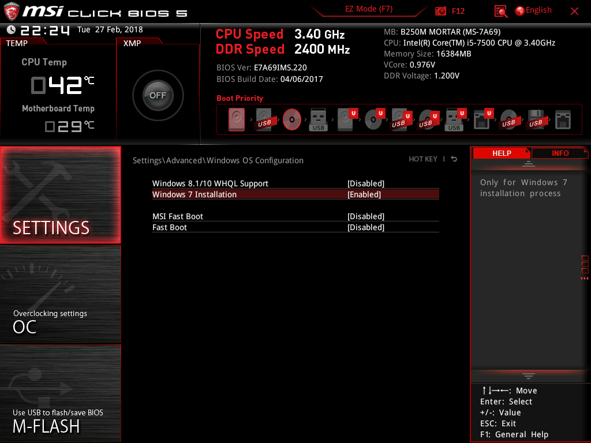The image size is (591, 443).
Task: Switch to the HELP tab
Action: [x=502, y=153]
